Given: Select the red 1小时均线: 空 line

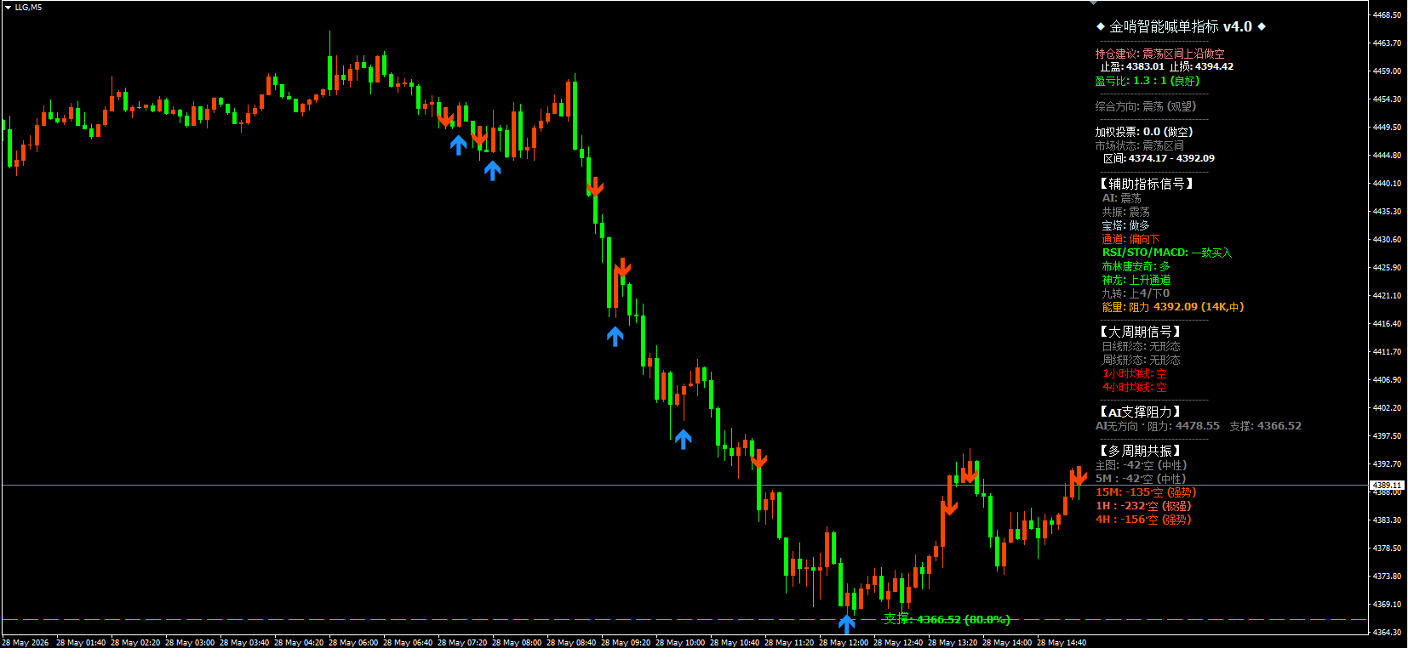Looking at the screenshot, I should (1135, 373).
